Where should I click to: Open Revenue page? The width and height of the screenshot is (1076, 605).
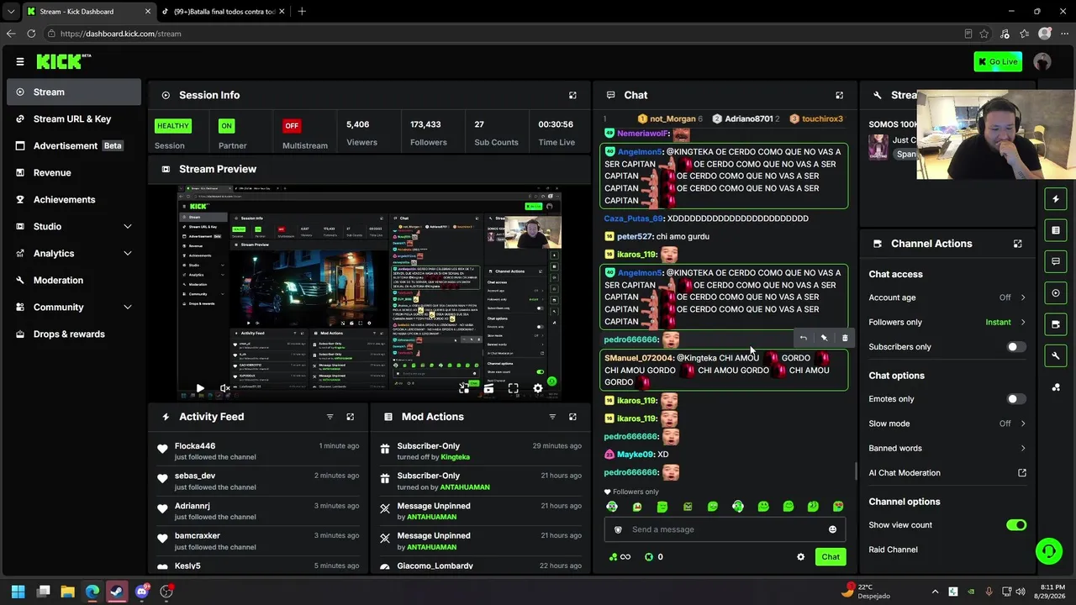point(74,173)
